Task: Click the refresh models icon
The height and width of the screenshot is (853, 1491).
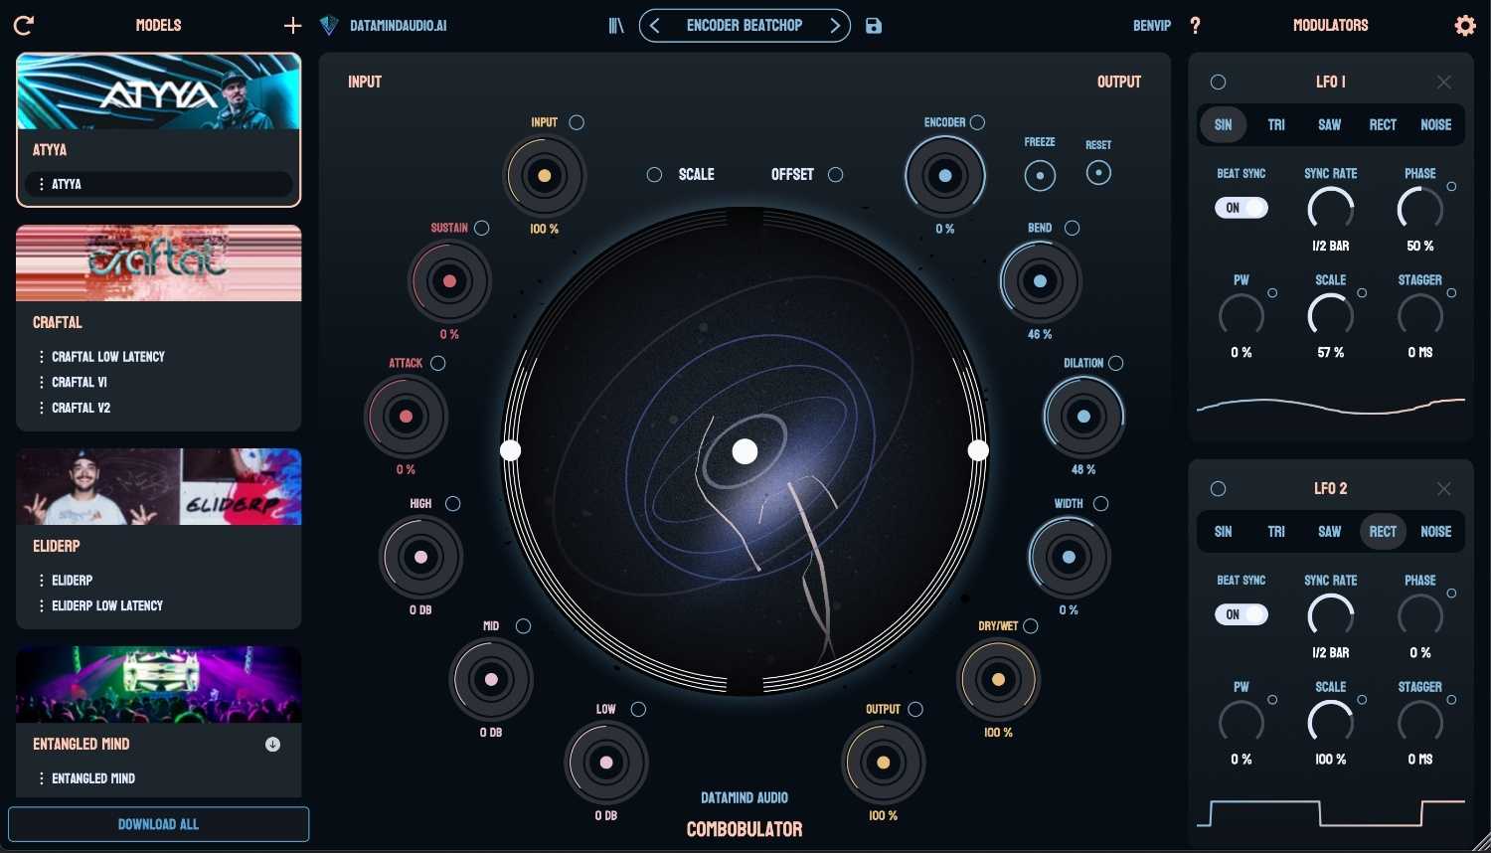Action: (24, 26)
